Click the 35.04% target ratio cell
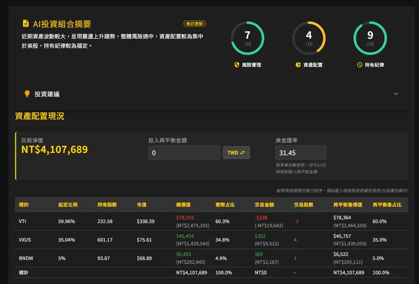The image size is (419, 284). click(67, 240)
